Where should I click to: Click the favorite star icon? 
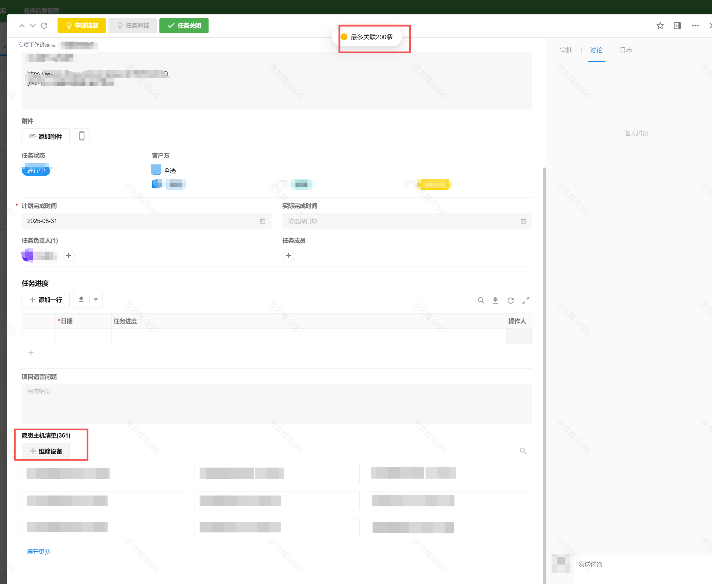pyautogui.click(x=660, y=25)
